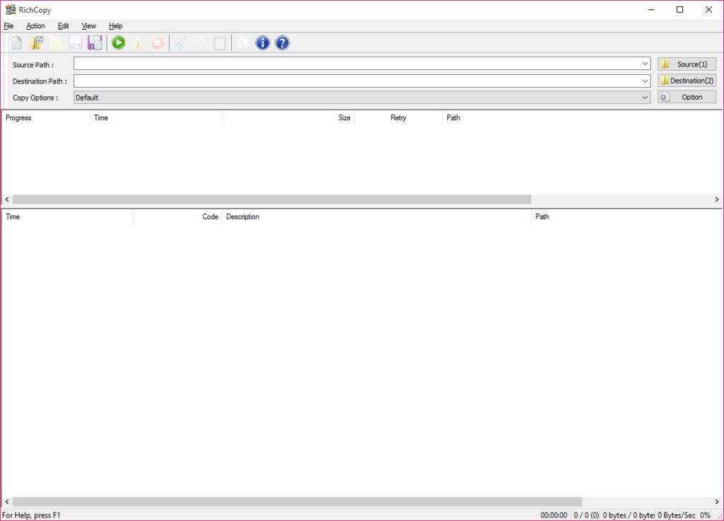Click the New document toolbar icon
The height and width of the screenshot is (521, 724).
16,43
